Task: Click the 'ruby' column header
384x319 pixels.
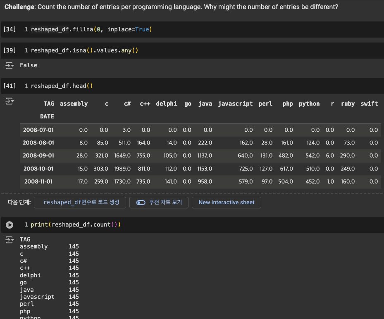Action: [x=348, y=104]
